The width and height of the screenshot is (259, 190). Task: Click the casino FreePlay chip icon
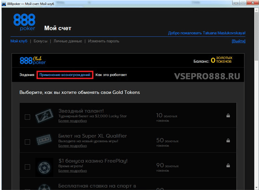click(x=44, y=167)
